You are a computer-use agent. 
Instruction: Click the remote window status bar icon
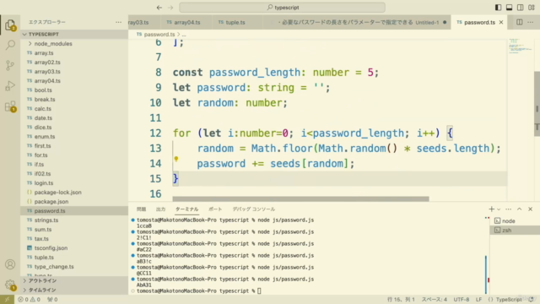[7, 300]
